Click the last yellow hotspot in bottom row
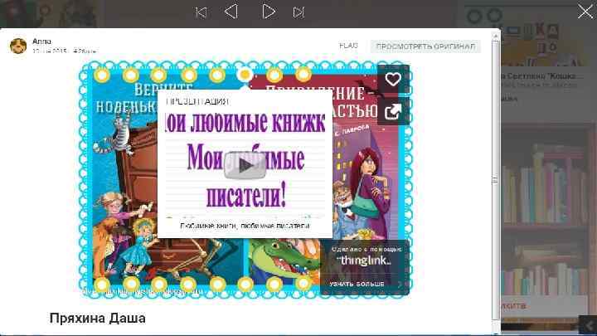Screen dimensions: 597x336 (303, 284)
